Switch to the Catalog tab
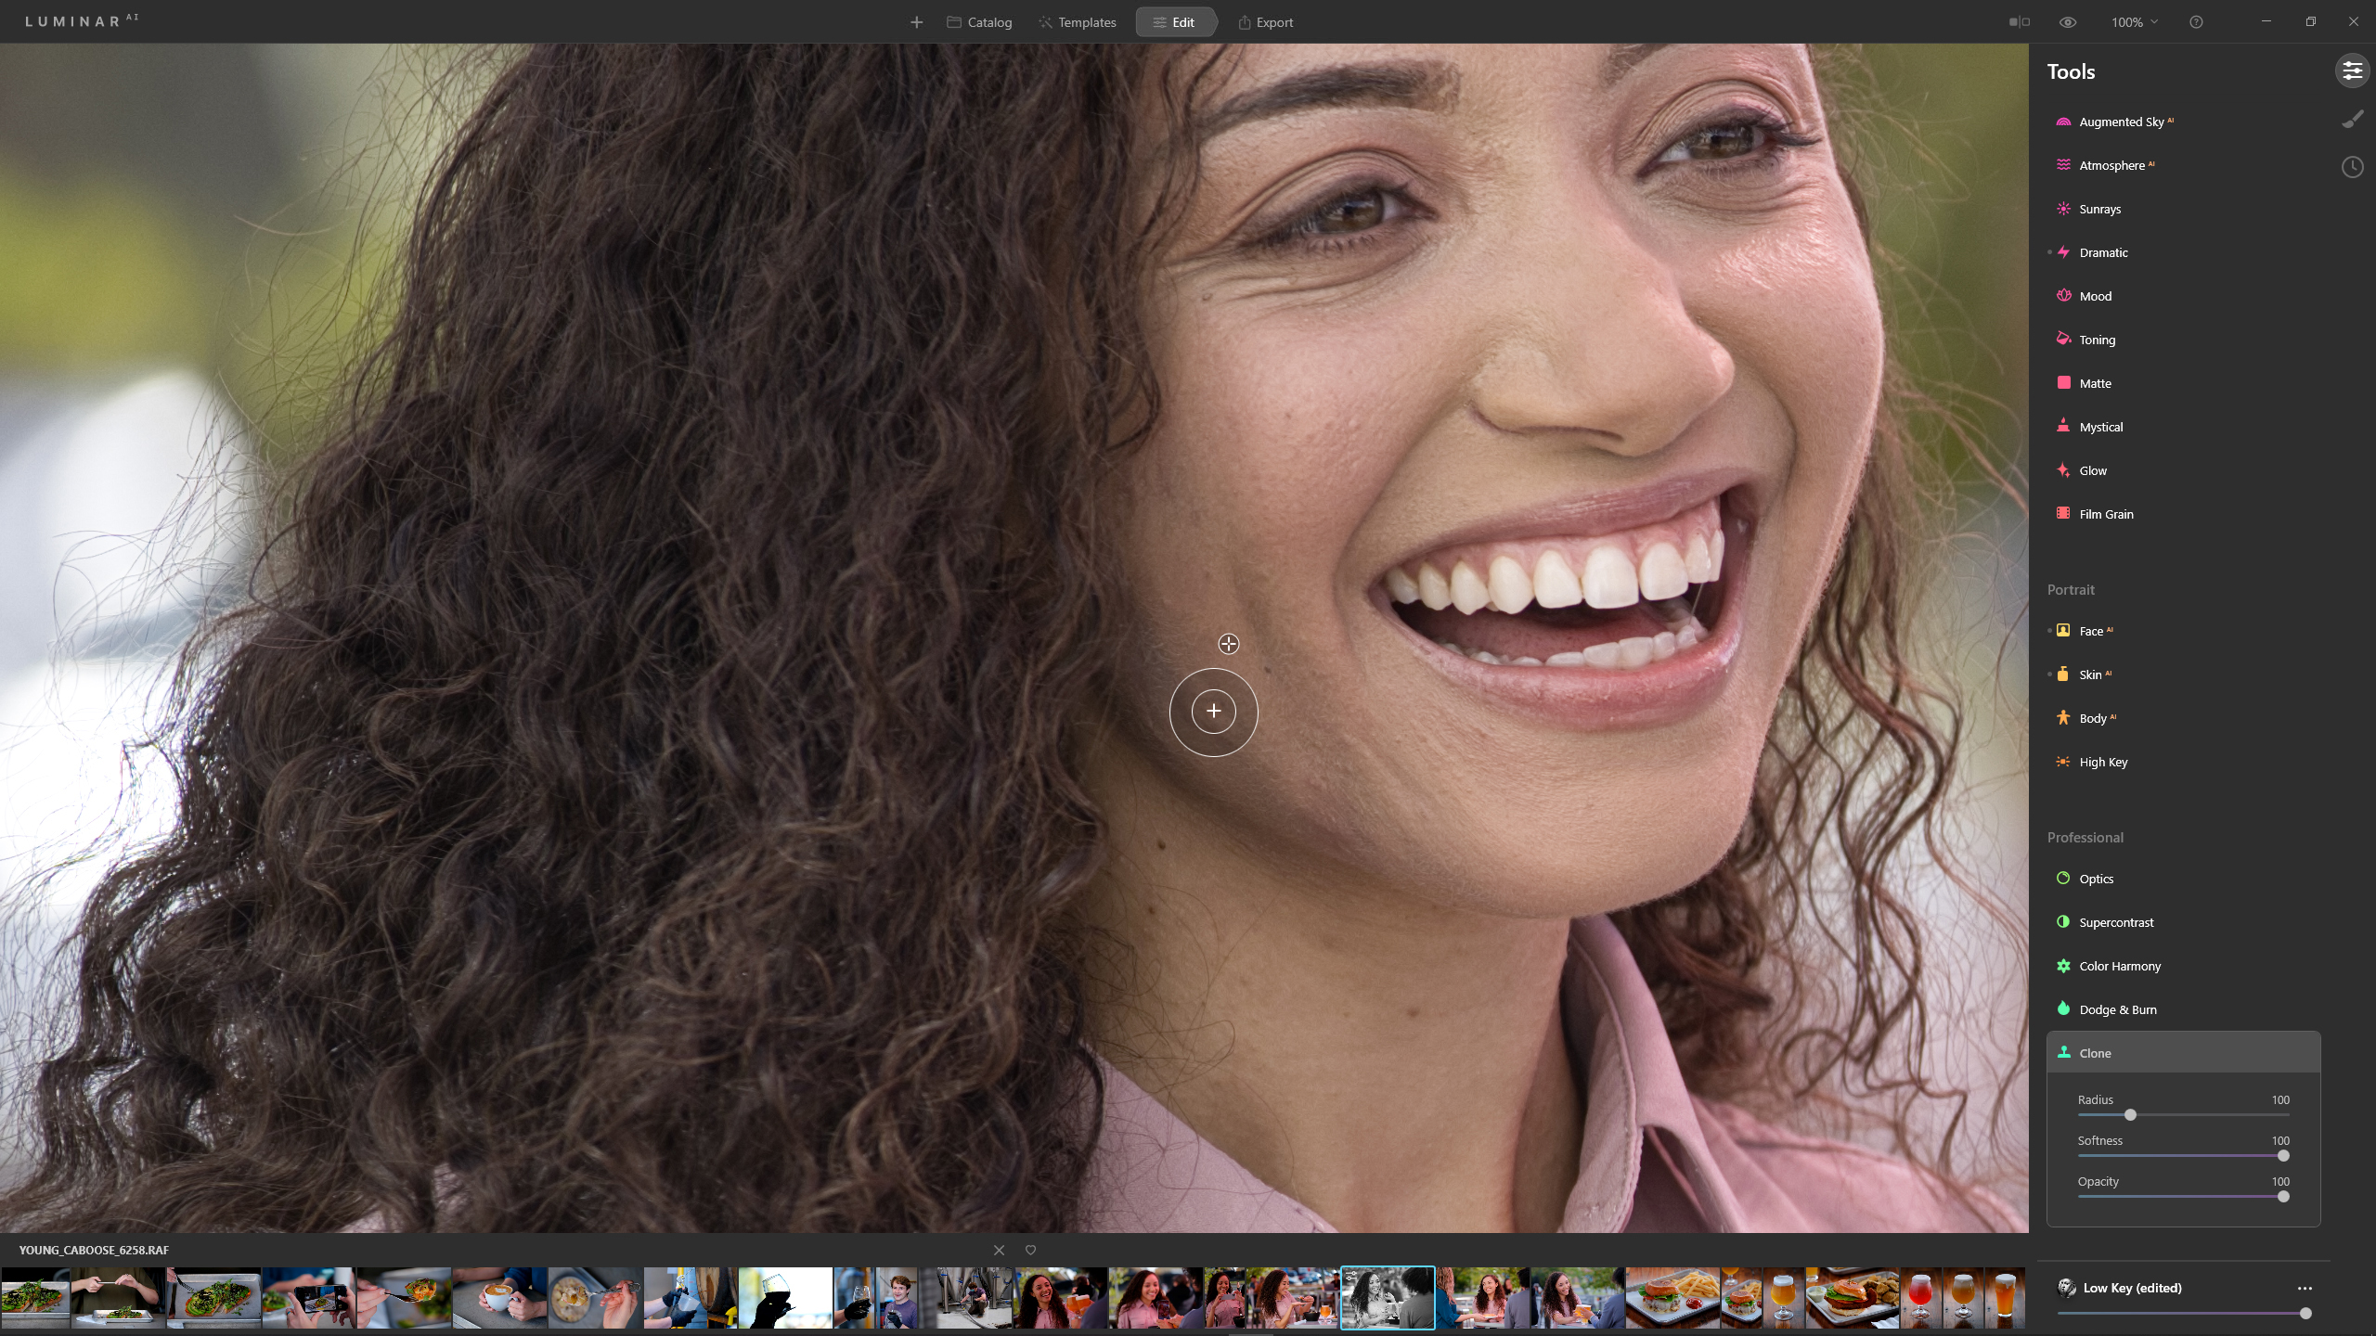 (x=979, y=22)
